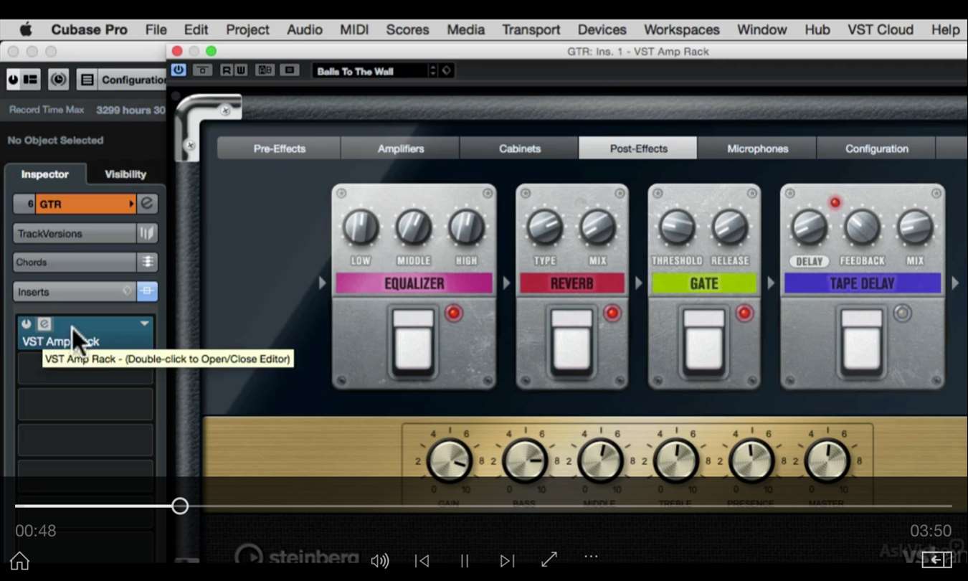The height and width of the screenshot is (581, 968).
Task: Click the amp TREBLE knob
Action: click(x=675, y=460)
